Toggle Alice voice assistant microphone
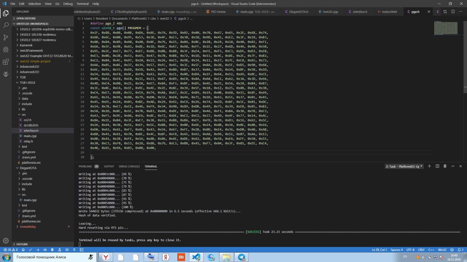Screen dimensions: 467x262 tap(90, 257)
